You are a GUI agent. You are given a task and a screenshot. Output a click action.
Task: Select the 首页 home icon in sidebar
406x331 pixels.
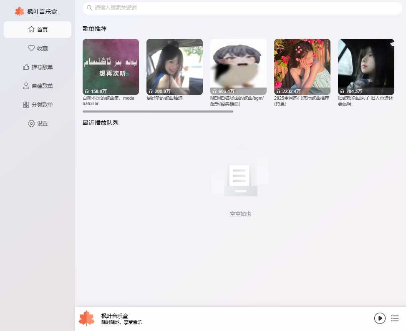tap(30, 29)
